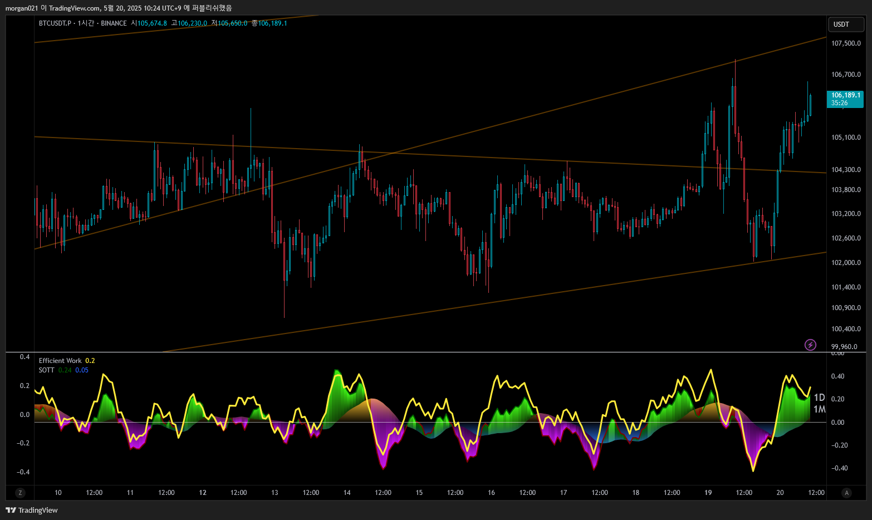Open the TradingView logo link
Image resolution: width=872 pixels, height=520 pixels.
click(32, 510)
